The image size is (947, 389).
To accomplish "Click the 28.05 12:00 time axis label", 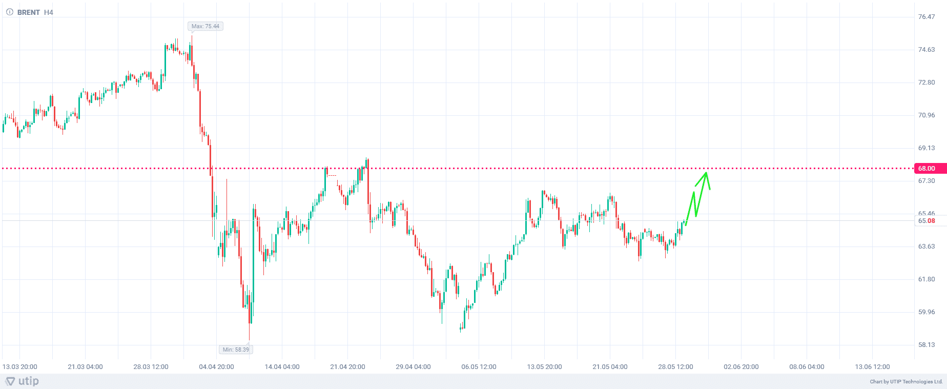I will coord(675,367).
